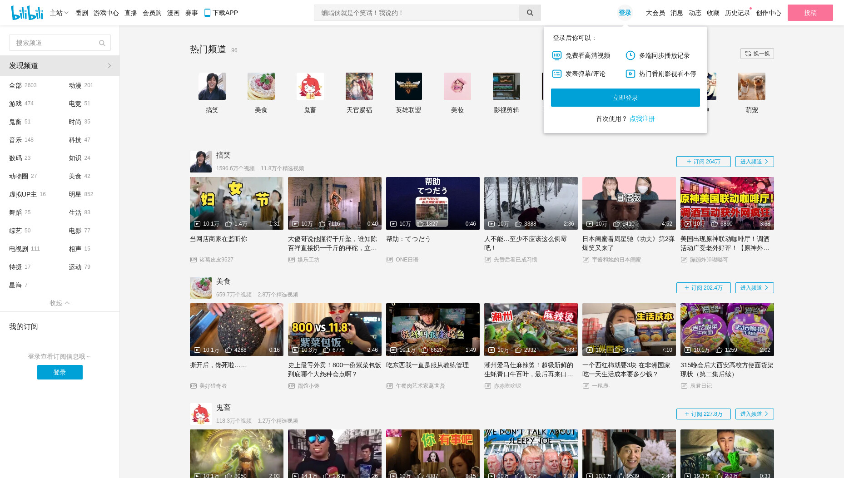Click the 多端同步播放记录 clock icon

(631, 55)
